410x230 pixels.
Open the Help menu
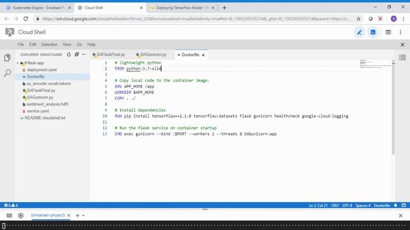(91, 45)
